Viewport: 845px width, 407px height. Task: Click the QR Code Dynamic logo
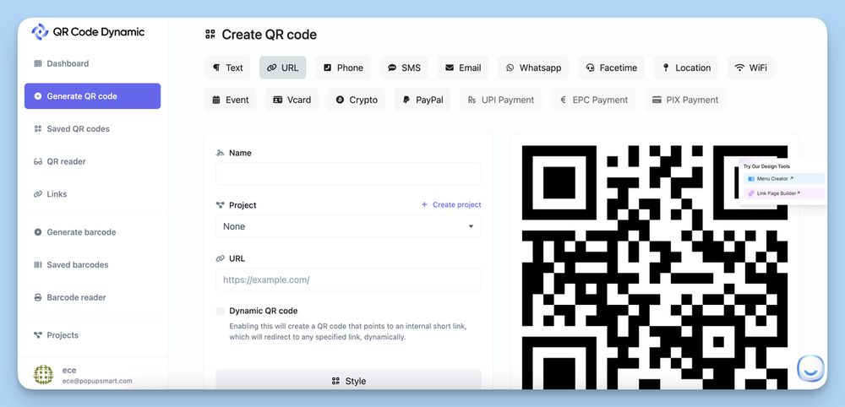coord(88,32)
